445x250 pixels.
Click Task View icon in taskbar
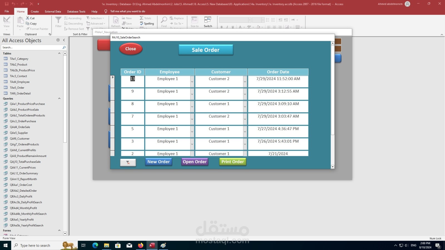[x=83, y=245]
